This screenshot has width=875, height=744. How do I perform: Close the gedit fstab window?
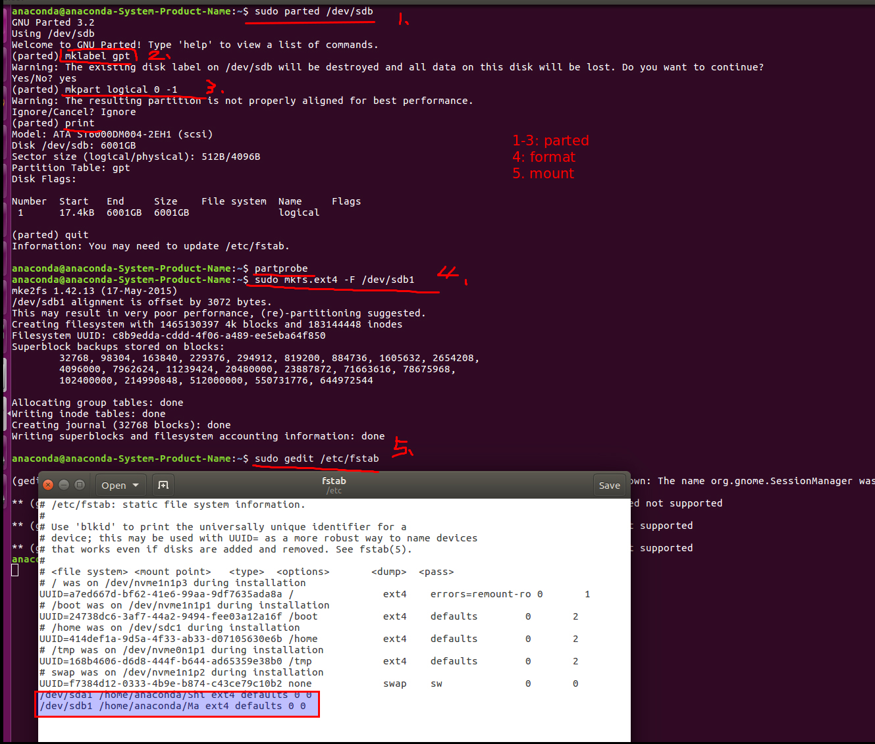[48, 485]
